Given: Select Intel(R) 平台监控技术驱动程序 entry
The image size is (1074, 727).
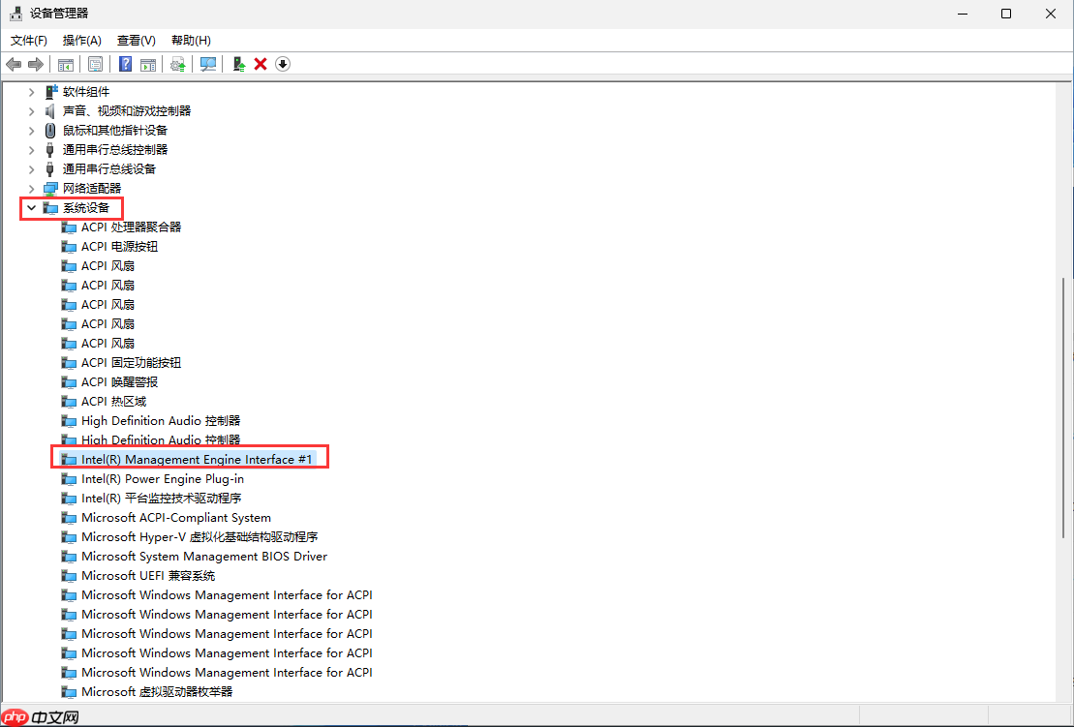Looking at the screenshot, I should (x=162, y=499).
